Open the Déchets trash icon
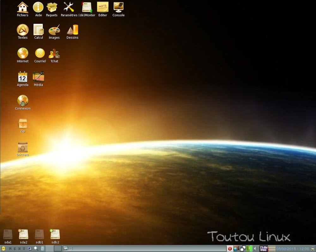Image resolution: width=316 pixels, height=252 pixels. 23,147
